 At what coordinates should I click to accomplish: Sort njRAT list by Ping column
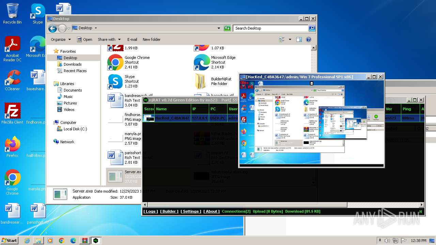(x=410, y=109)
